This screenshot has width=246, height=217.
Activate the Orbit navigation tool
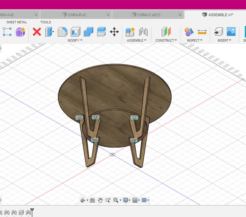click(x=82, y=200)
